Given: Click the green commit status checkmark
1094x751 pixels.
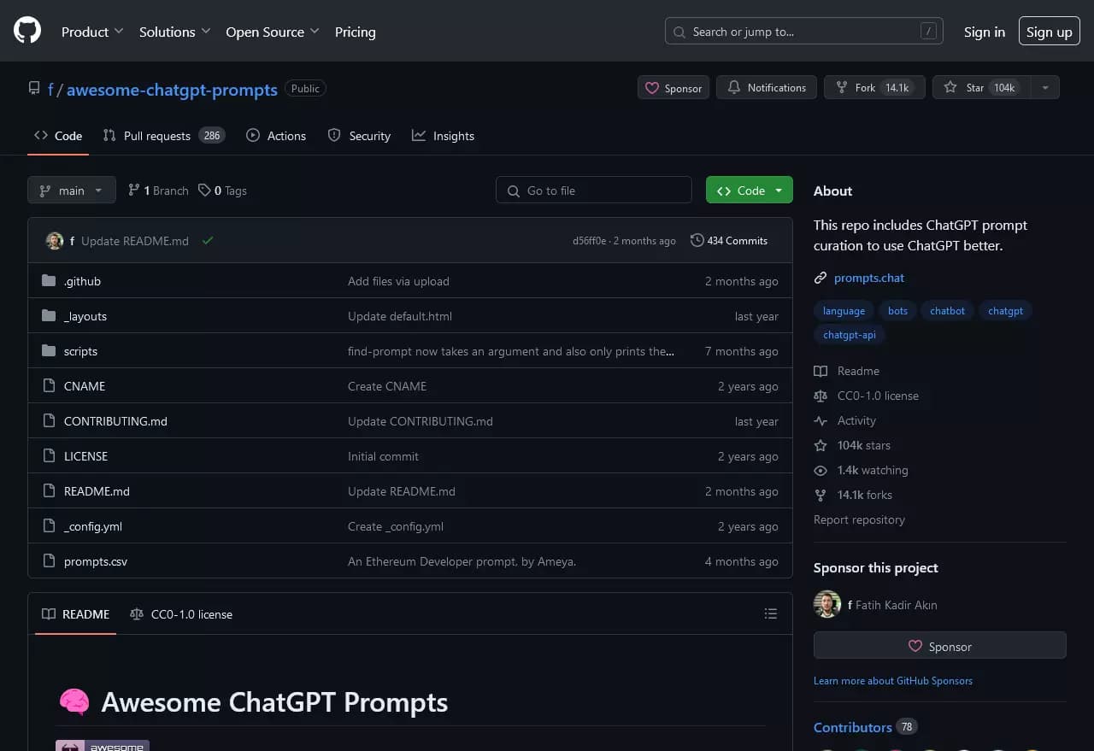Looking at the screenshot, I should pos(208,241).
